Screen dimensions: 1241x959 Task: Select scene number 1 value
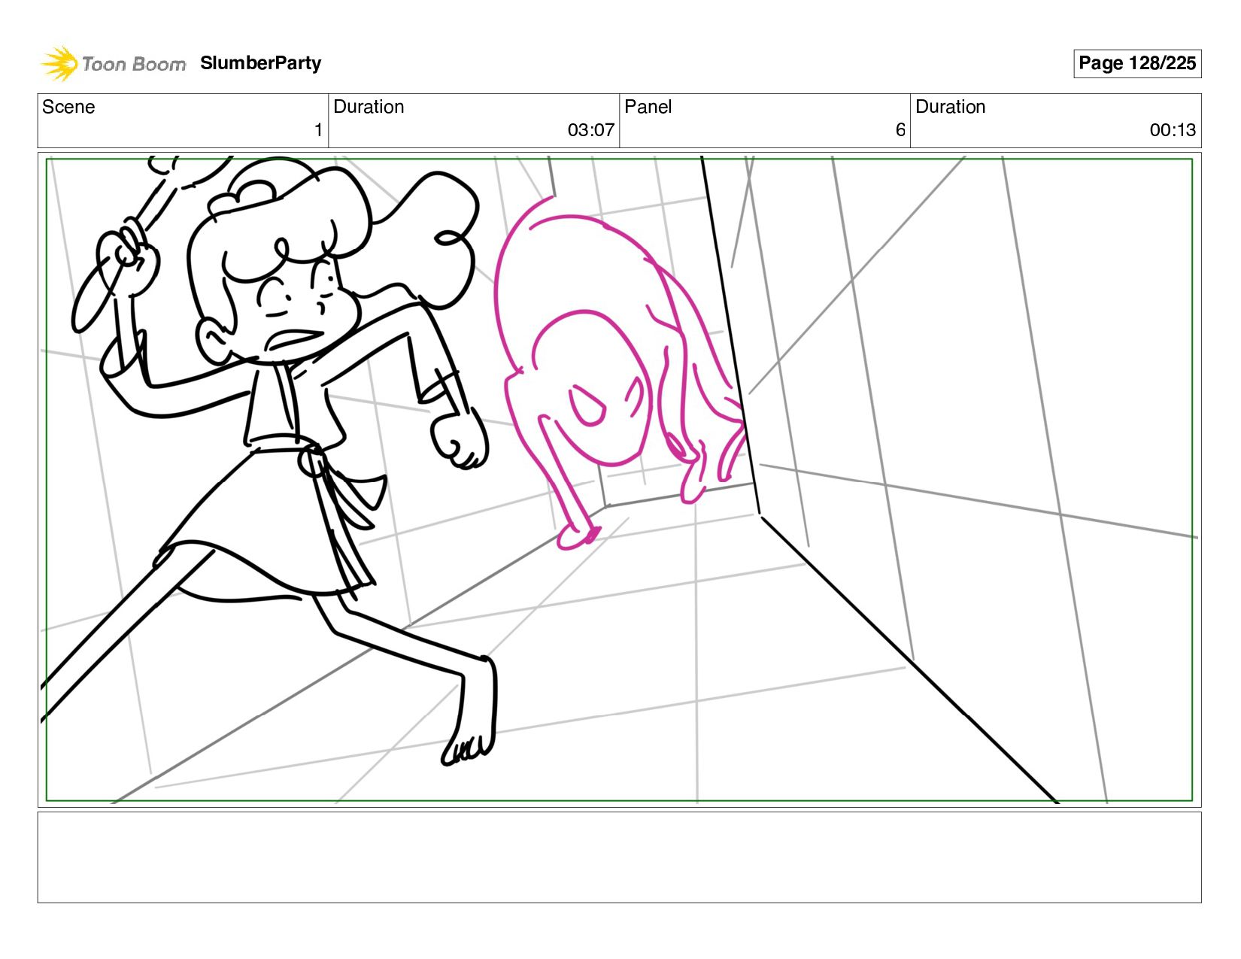point(318,130)
